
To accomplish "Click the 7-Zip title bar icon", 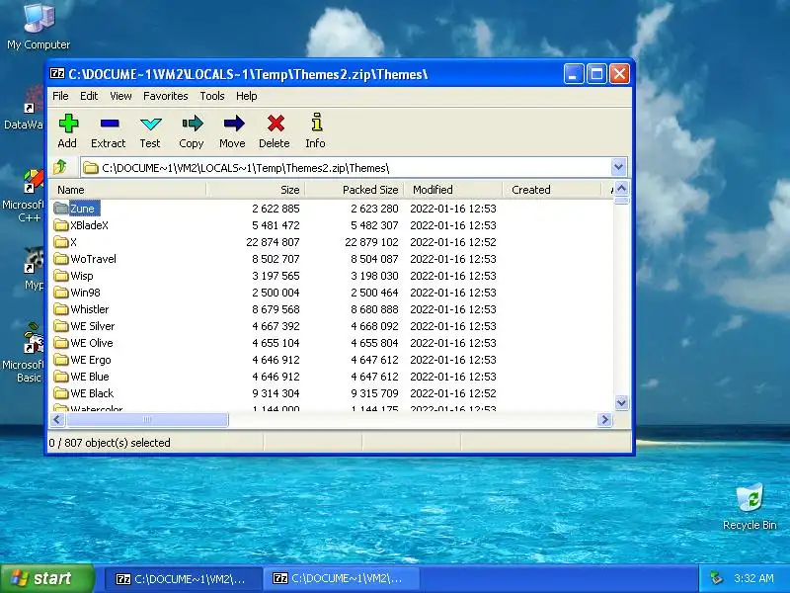I will [57, 74].
